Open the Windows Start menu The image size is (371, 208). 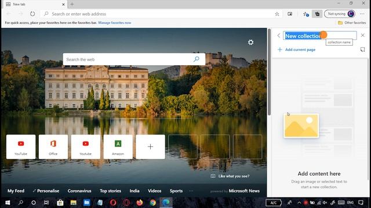[8, 203]
